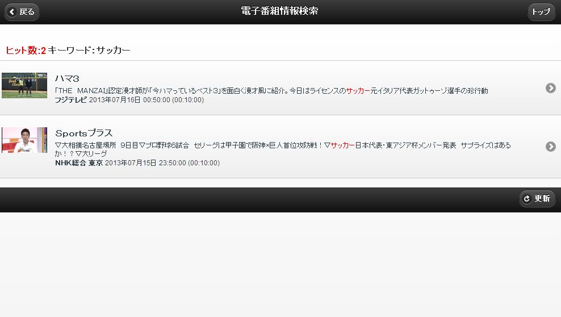Click the THE MANZAI description text
This screenshot has height=317, width=561.
[x=271, y=90]
